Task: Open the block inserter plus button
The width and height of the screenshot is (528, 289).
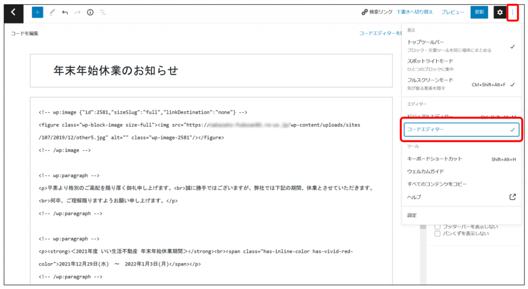Action: click(38, 12)
